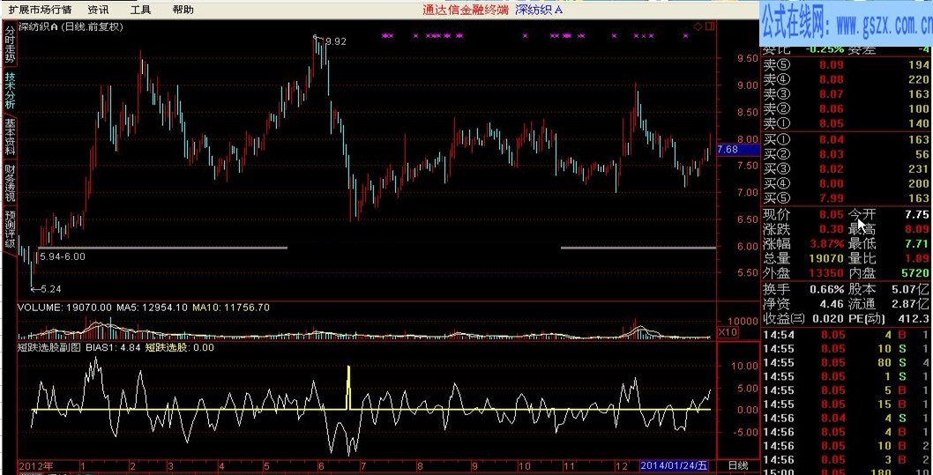The width and height of the screenshot is (933, 475).
Task: Select the 卖① 8.05 ask row
Action: tap(846, 123)
